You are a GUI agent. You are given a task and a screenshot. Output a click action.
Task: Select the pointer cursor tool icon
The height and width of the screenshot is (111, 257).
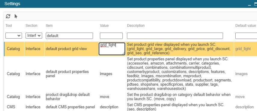click(x=16, y=16)
